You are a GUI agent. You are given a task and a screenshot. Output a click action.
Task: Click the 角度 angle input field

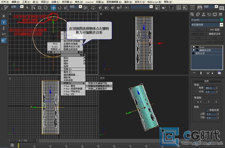210,88
